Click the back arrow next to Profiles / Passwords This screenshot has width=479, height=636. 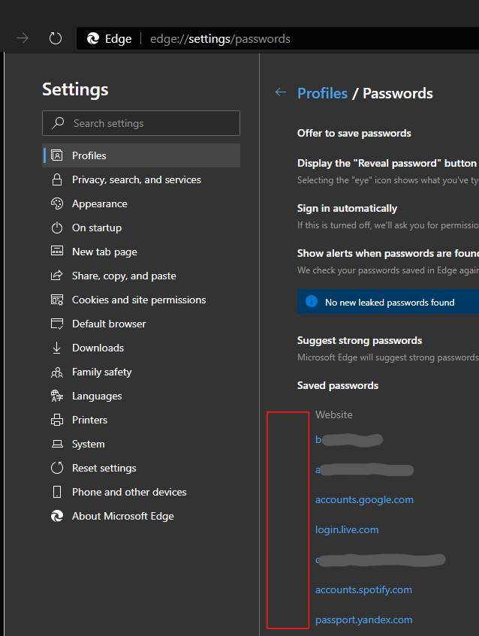point(281,92)
